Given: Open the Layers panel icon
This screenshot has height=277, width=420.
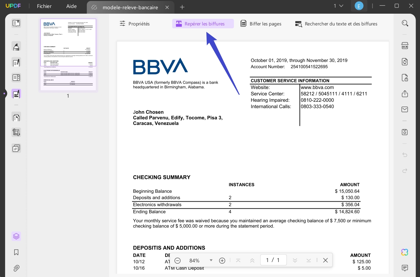Looking at the screenshot, I should pyautogui.click(x=16, y=236).
